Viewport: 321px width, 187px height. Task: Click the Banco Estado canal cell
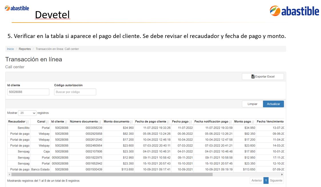[41, 169]
